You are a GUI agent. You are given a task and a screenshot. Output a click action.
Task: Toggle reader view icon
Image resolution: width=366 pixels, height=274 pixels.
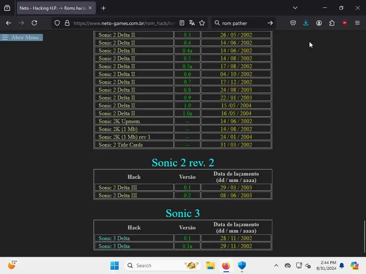click(182, 23)
